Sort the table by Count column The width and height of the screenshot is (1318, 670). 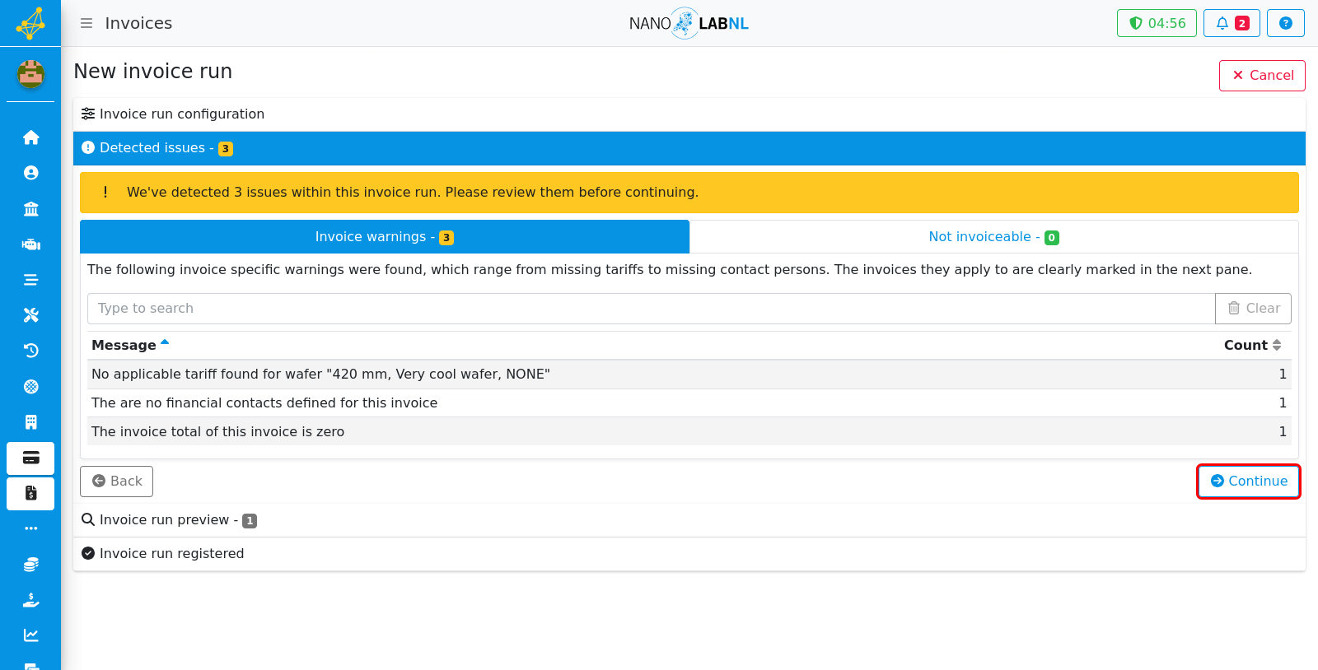pyautogui.click(x=1252, y=345)
